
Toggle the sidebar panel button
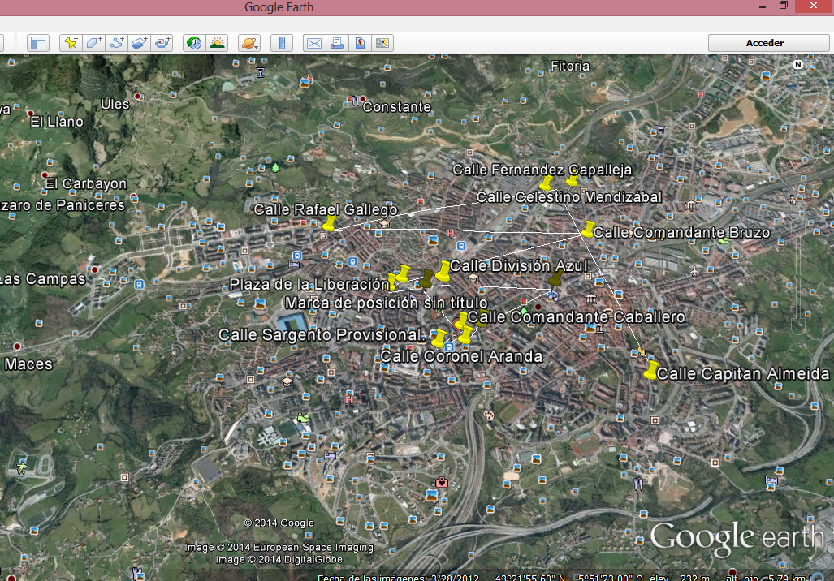point(38,43)
